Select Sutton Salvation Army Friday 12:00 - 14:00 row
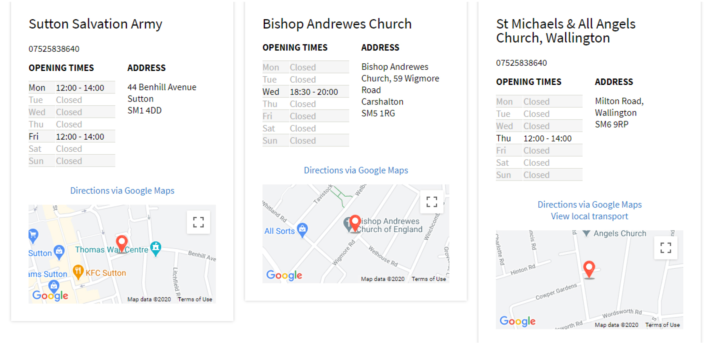Image resolution: width=714 pixels, height=343 pixels. [x=72, y=137]
